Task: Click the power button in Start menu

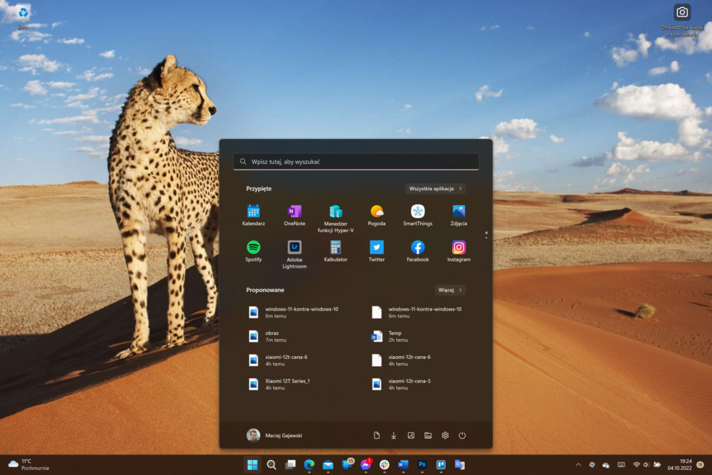Action: pyautogui.click(x=462, y=435)
